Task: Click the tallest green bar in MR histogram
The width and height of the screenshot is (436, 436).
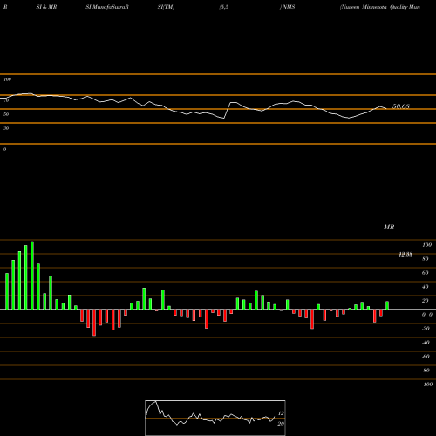Action: pyautogui.click(x=32, y=276)
